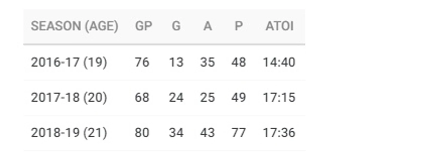Screen dimensions: 436x163
Task: Select the A column header
Action: 208,26
